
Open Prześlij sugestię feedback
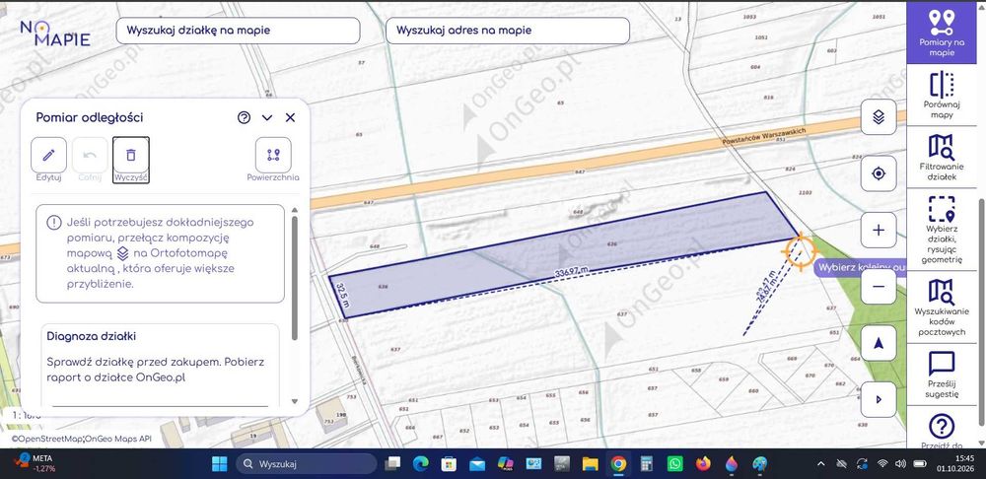(x=942, y=374)
